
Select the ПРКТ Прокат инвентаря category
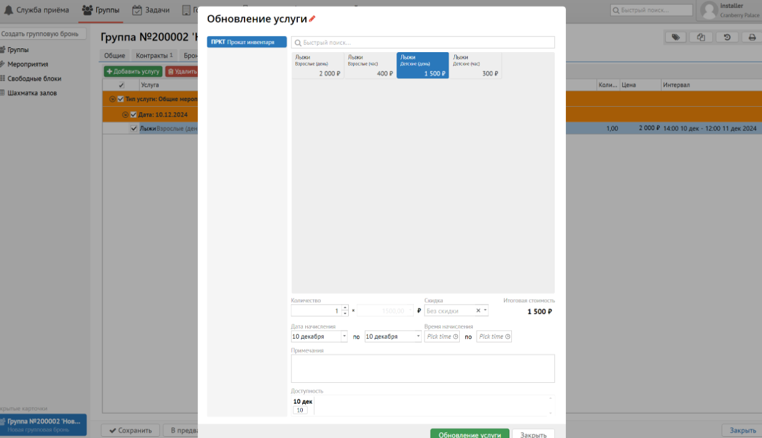[247, 42]
